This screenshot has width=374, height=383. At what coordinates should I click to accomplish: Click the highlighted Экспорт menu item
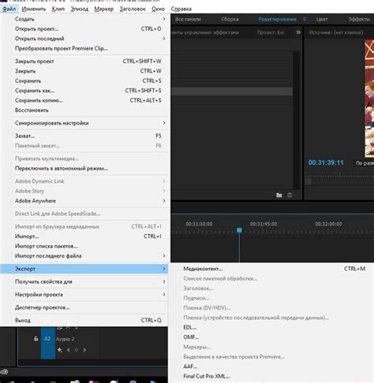tap(84, 269)
